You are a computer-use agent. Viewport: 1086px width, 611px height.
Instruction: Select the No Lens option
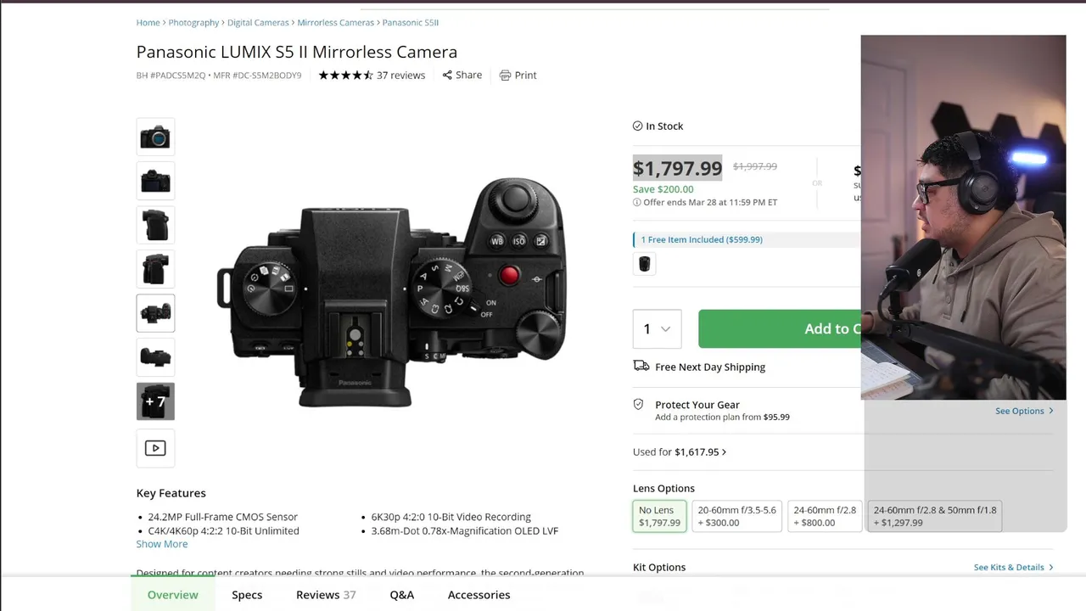tap(659, 516)
